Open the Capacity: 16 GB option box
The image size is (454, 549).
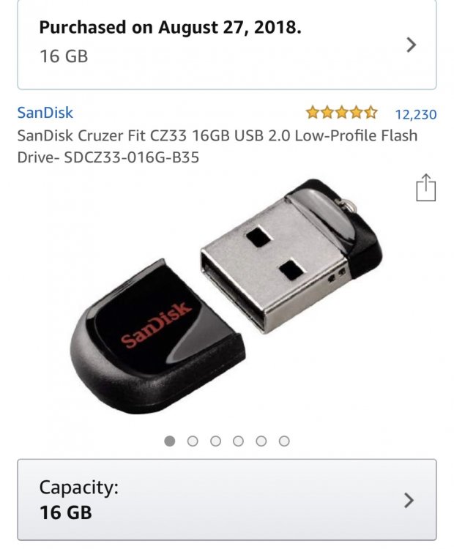(227, 500)
